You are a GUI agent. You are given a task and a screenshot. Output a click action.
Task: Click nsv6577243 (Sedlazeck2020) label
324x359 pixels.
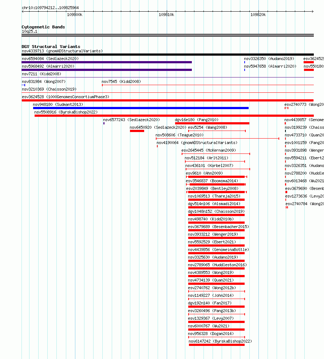[131, 120]
